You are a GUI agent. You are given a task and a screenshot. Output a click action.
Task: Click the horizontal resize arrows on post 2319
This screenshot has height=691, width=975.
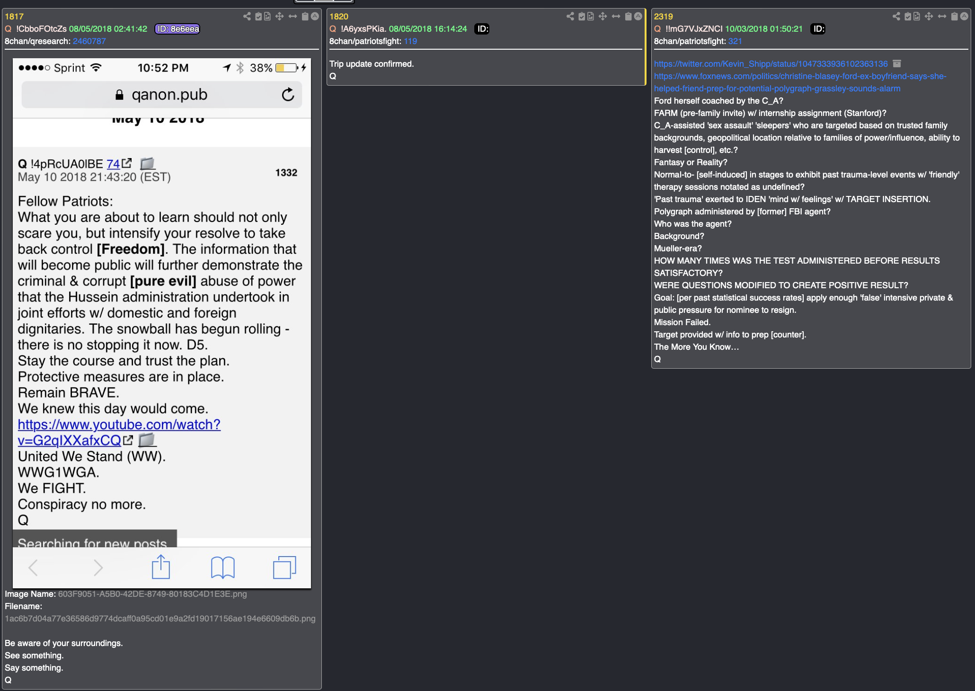(942, 17)
